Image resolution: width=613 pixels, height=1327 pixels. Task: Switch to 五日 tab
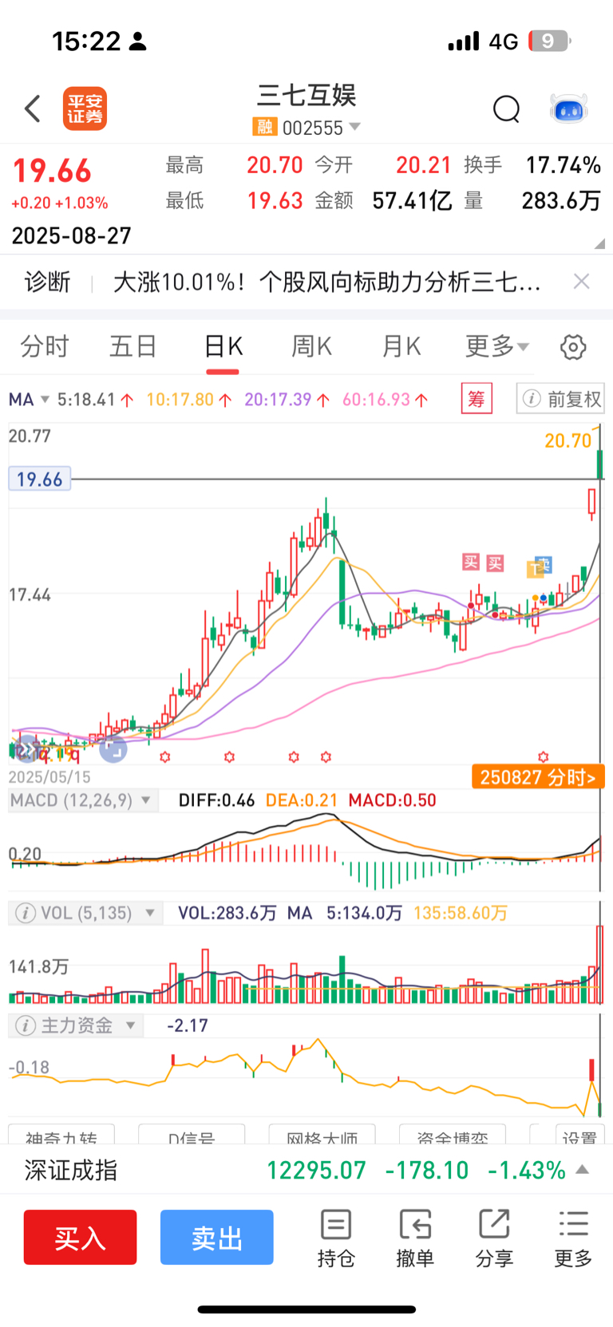pyautogui.click(x=133, y=346)
